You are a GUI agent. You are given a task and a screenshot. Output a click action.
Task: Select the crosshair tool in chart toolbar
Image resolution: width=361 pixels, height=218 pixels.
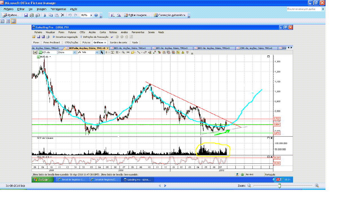coord(106,52)
